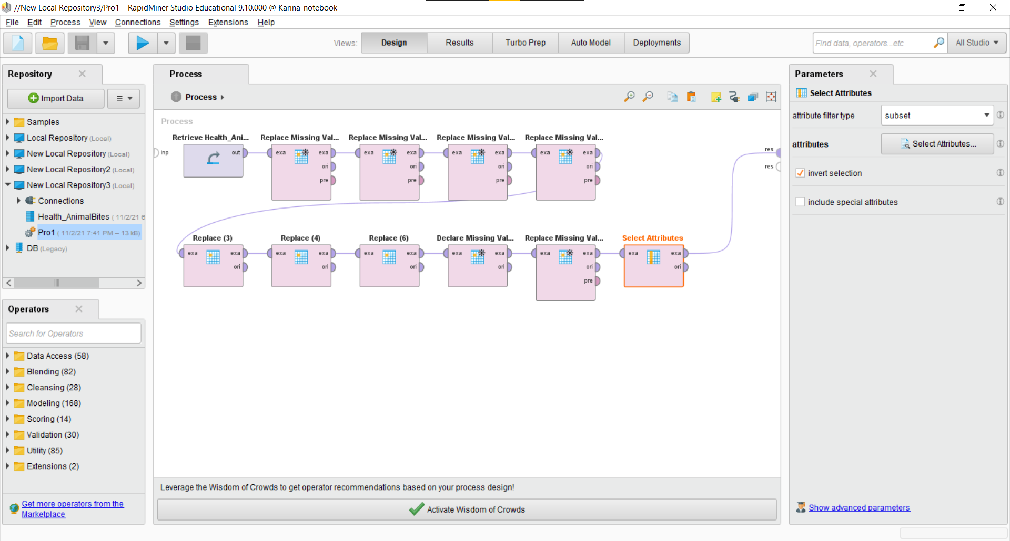Expand the Modeling (168) operator group
The width and height of the screenshot is (1010, 541).
click(x=7, y=403)
